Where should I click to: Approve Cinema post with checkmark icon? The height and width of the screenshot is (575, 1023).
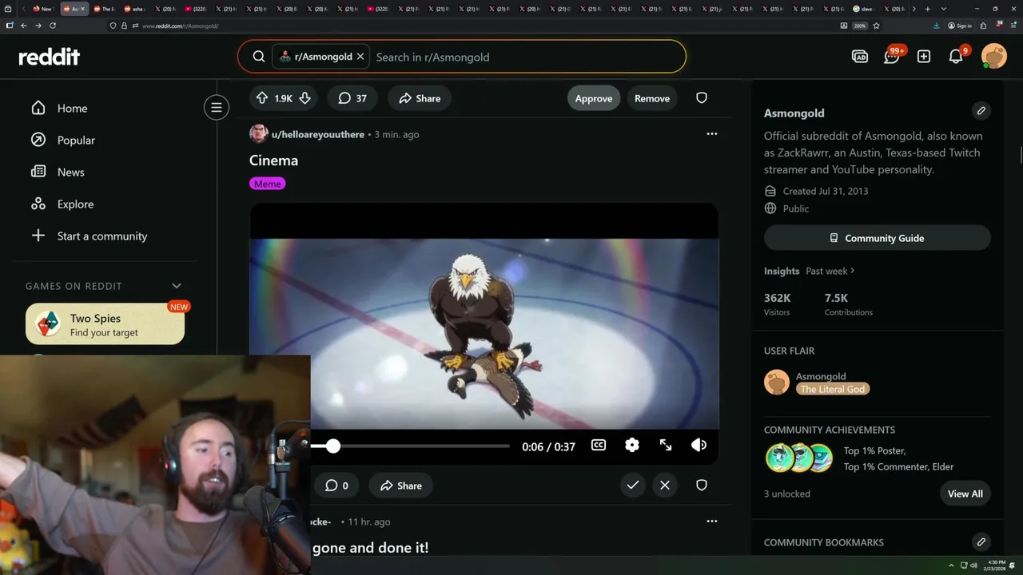coord(633,485)
